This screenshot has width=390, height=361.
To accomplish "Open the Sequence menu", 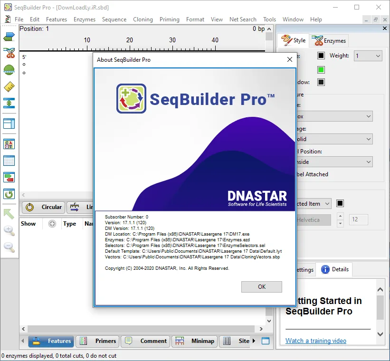I will [x=114, y=19].
